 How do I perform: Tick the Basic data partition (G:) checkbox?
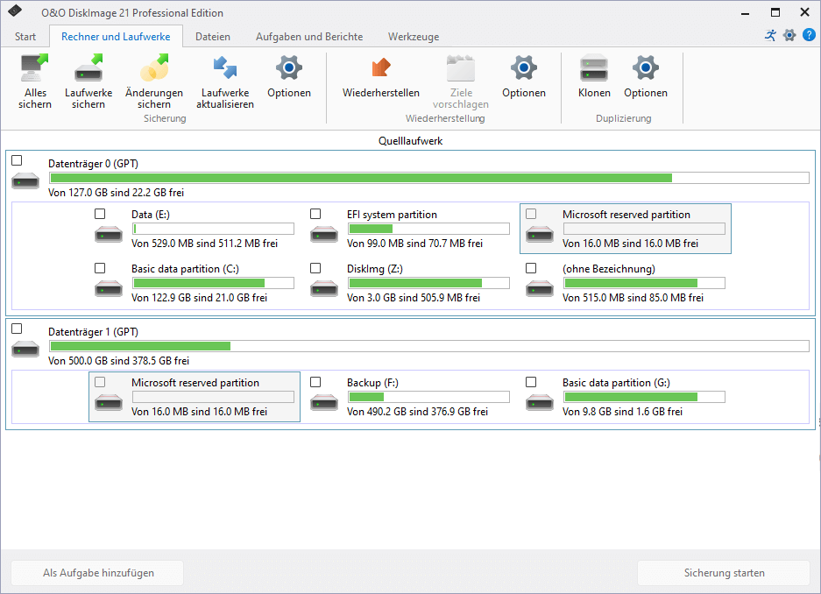tap(531, 382)
